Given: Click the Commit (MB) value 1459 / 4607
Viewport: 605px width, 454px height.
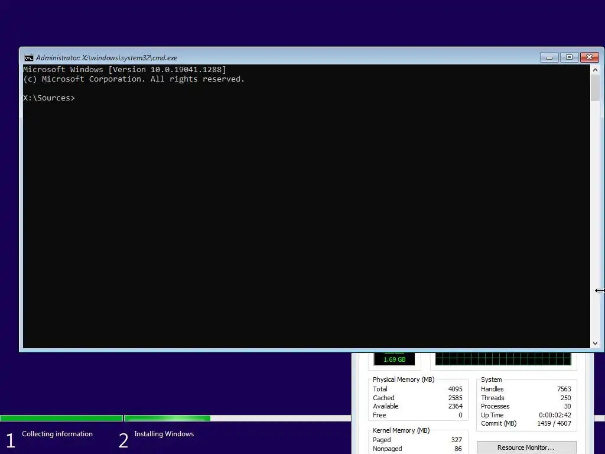Looking at the screenshot, I should pos(554,423).
